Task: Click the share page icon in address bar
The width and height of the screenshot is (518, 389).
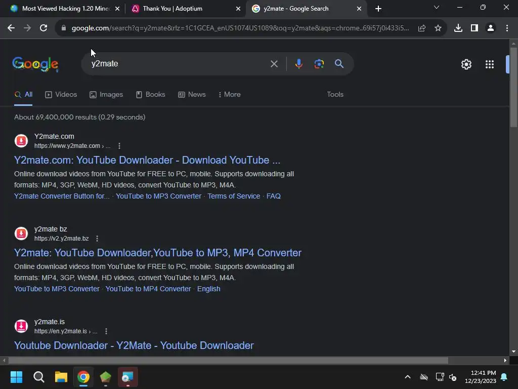Action: (421, 28)
